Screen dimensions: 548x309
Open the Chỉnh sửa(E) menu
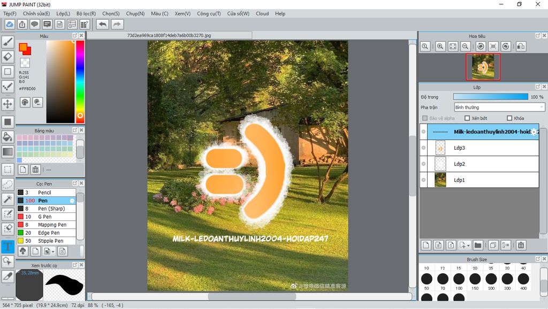click(x=36, y=13)
